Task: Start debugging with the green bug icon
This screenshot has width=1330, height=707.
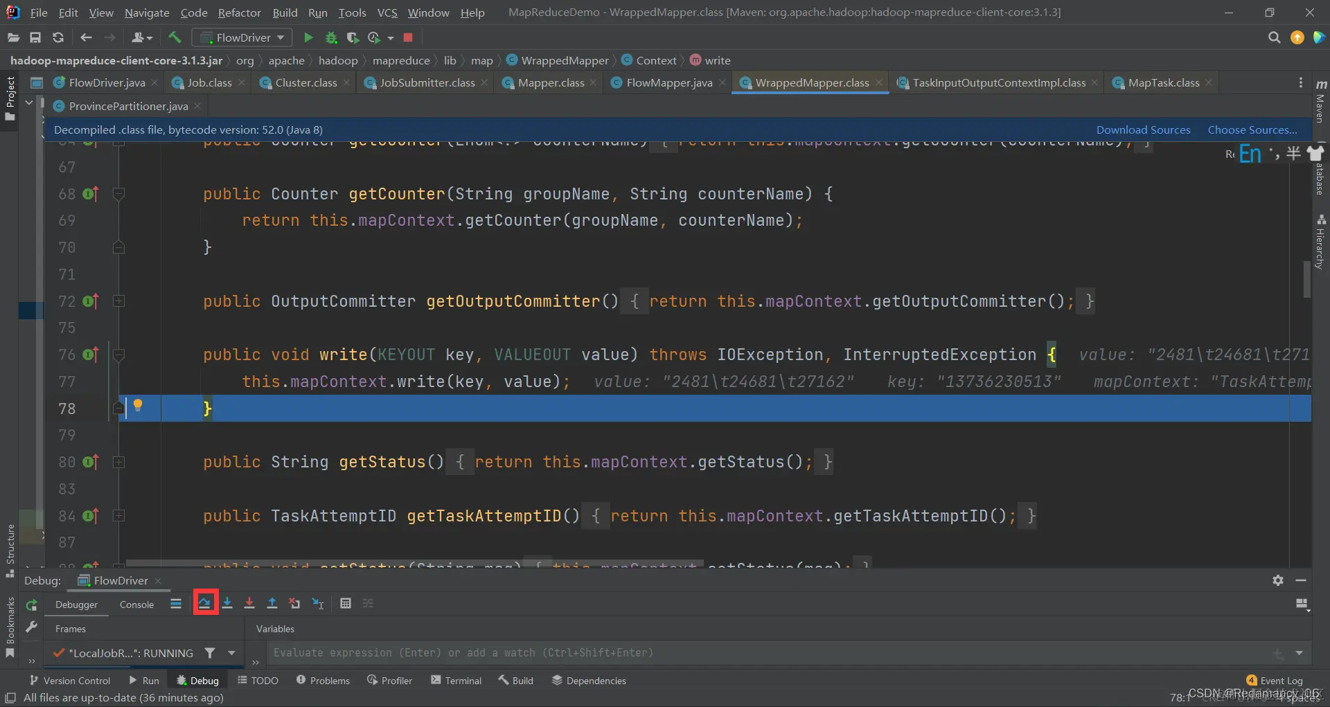Action: coord(331,37)
